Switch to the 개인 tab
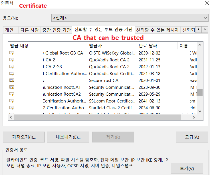Screen dimensions: 210x175 click(x=9, y=30)
